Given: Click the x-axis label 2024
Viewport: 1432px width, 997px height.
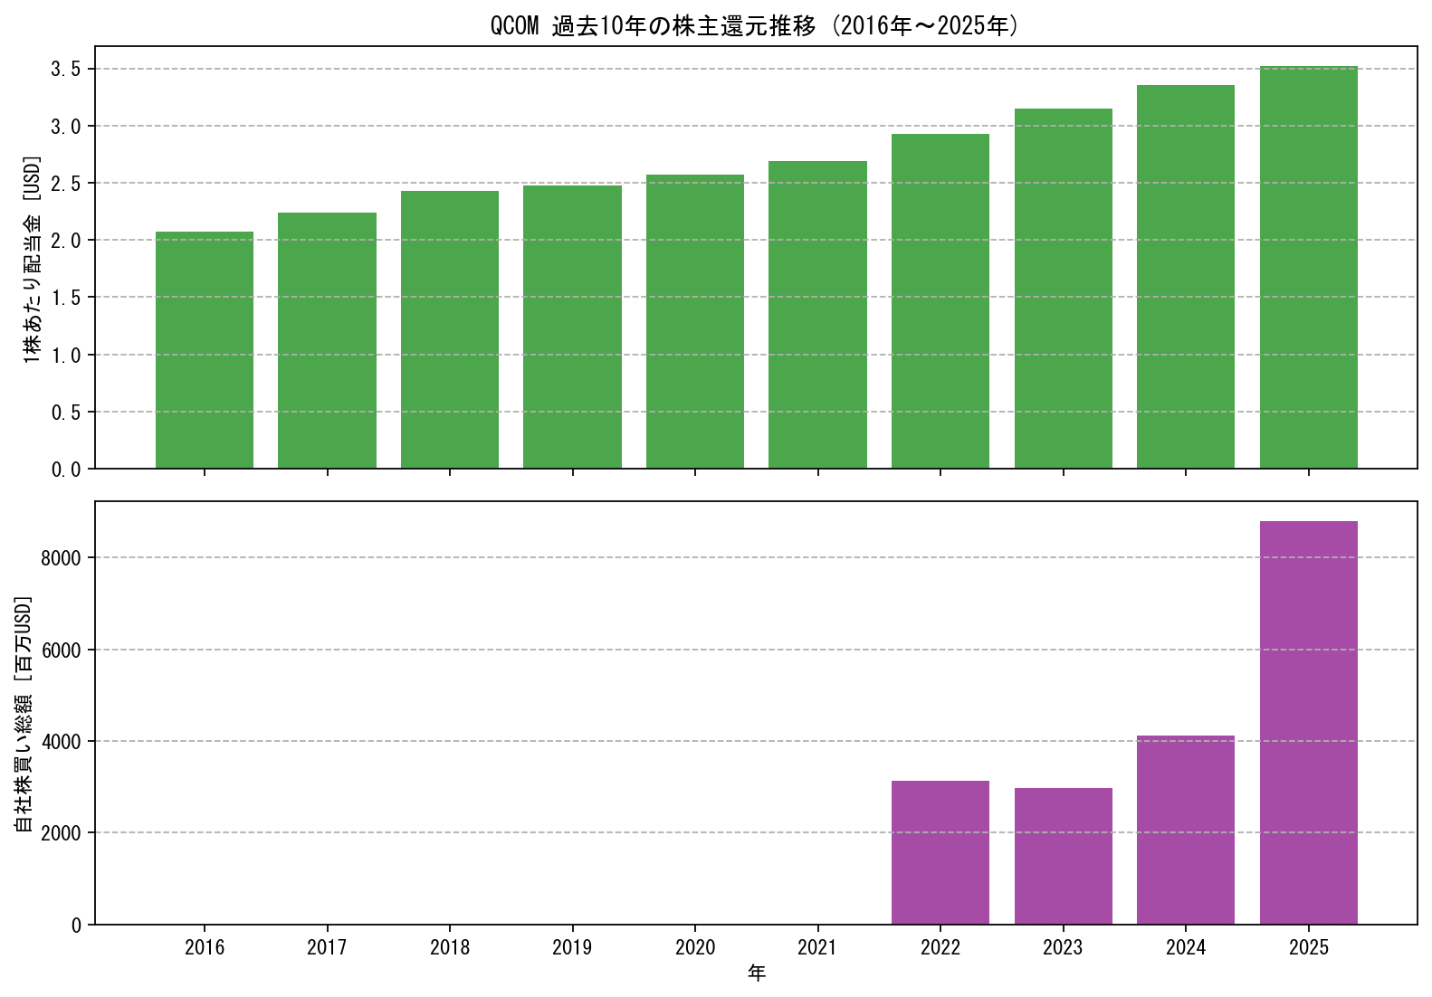Looking at the screenshot, I should point(1186,947).
